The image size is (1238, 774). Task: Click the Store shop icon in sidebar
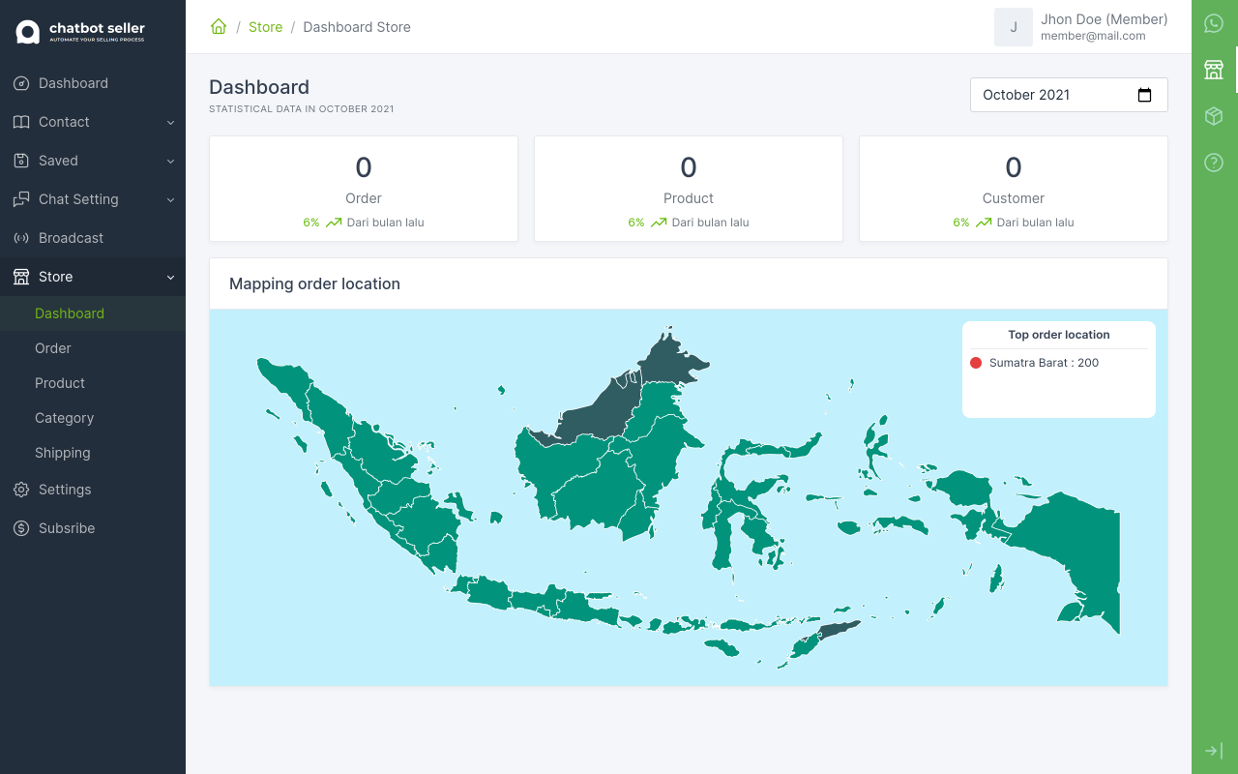(21, 277)
